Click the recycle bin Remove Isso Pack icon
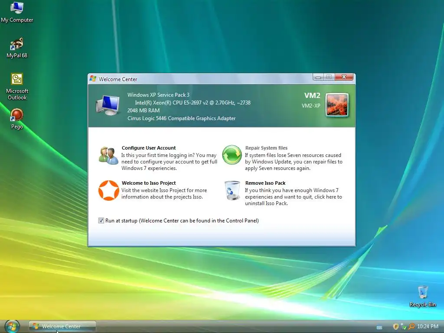The height and width of the screenshot is (333, 444). tap(232, 190)
